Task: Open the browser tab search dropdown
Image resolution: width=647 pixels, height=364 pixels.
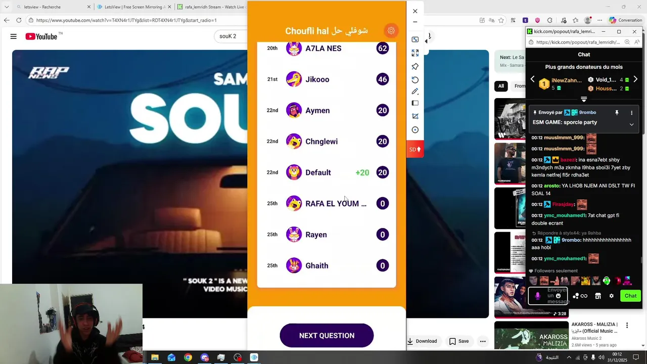Action: click(7, 7)
